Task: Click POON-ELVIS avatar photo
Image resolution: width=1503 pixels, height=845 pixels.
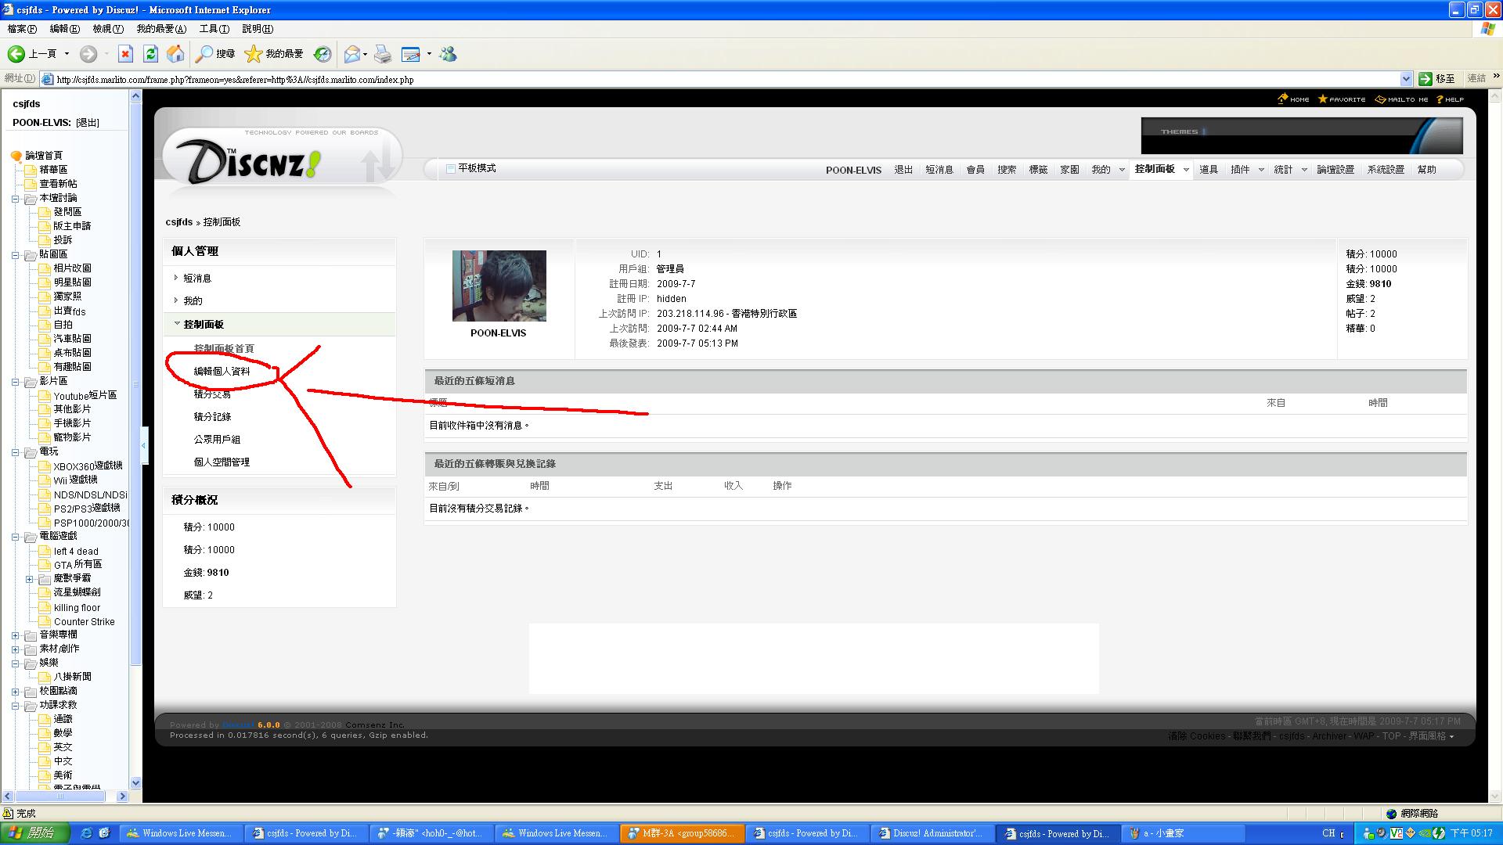Action: [499, 286]
